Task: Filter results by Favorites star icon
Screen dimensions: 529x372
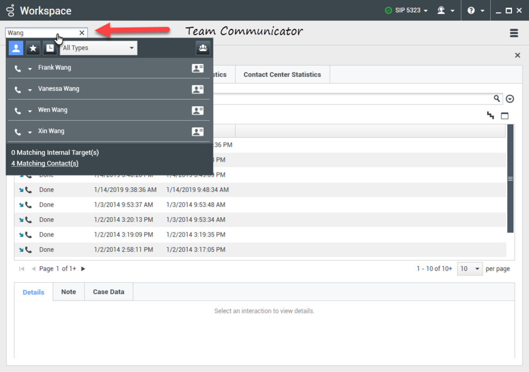Action: [33, 48]
